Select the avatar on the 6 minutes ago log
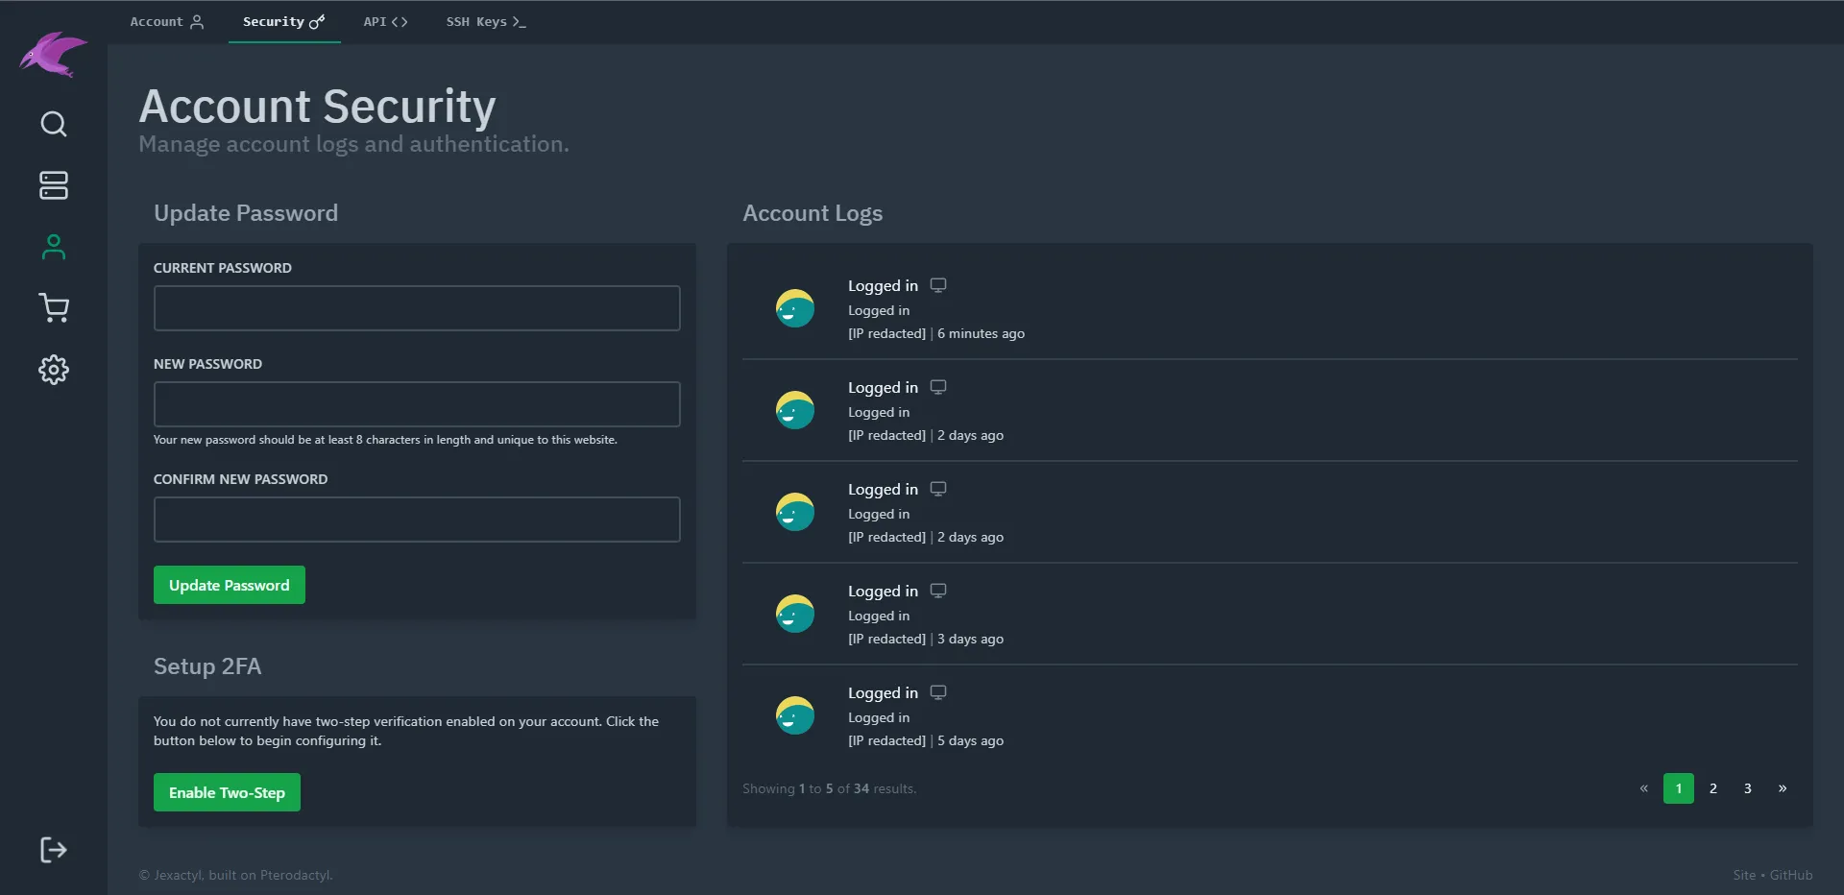Image resolution: width=1844 pixels, height=895 pixels. 794,308
